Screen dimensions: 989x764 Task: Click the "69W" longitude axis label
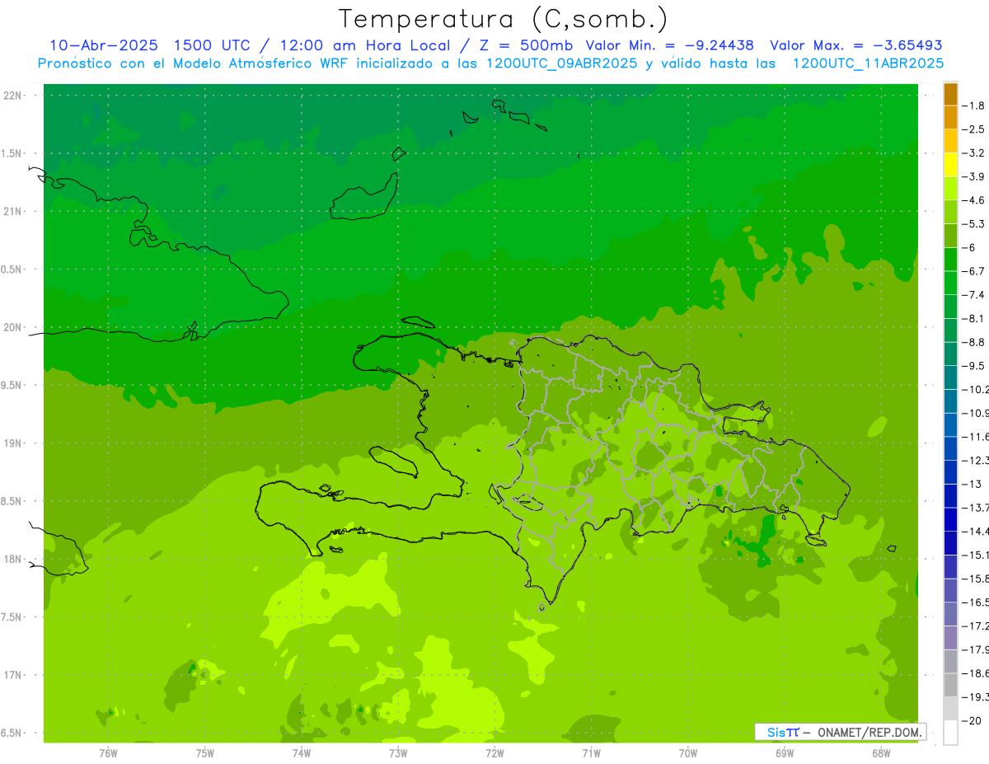[785, 752]
